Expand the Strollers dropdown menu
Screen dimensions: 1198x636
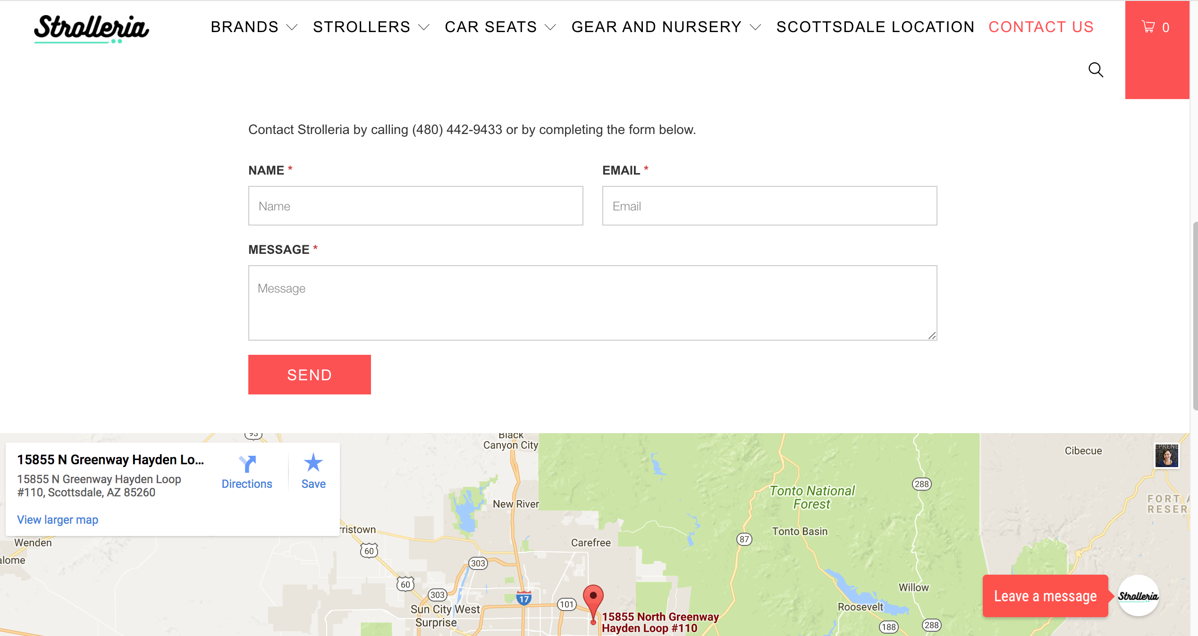(x=371, y=27)
